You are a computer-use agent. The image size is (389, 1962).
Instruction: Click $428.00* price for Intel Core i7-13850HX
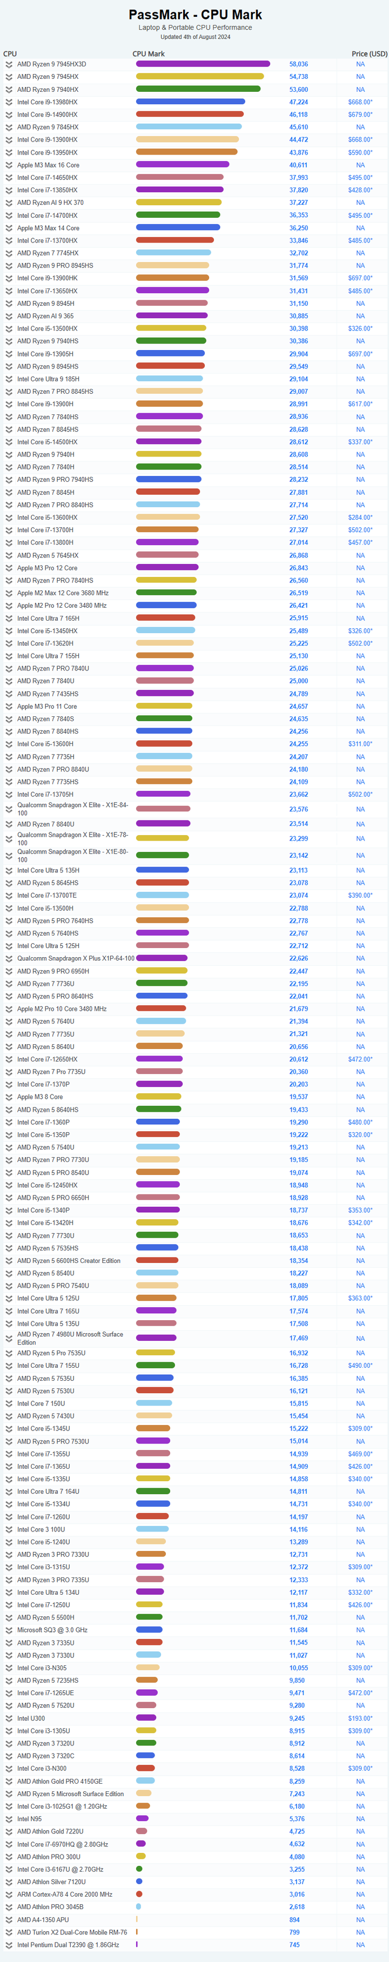click(360, 190)
